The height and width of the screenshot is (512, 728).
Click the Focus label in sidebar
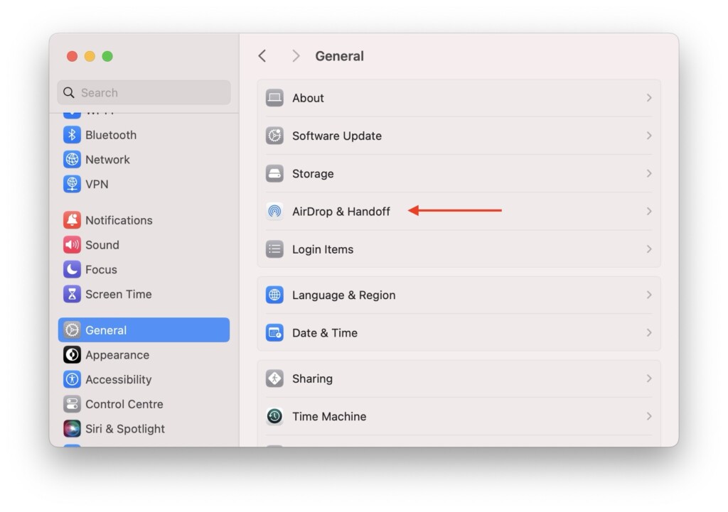pos(101,269)
